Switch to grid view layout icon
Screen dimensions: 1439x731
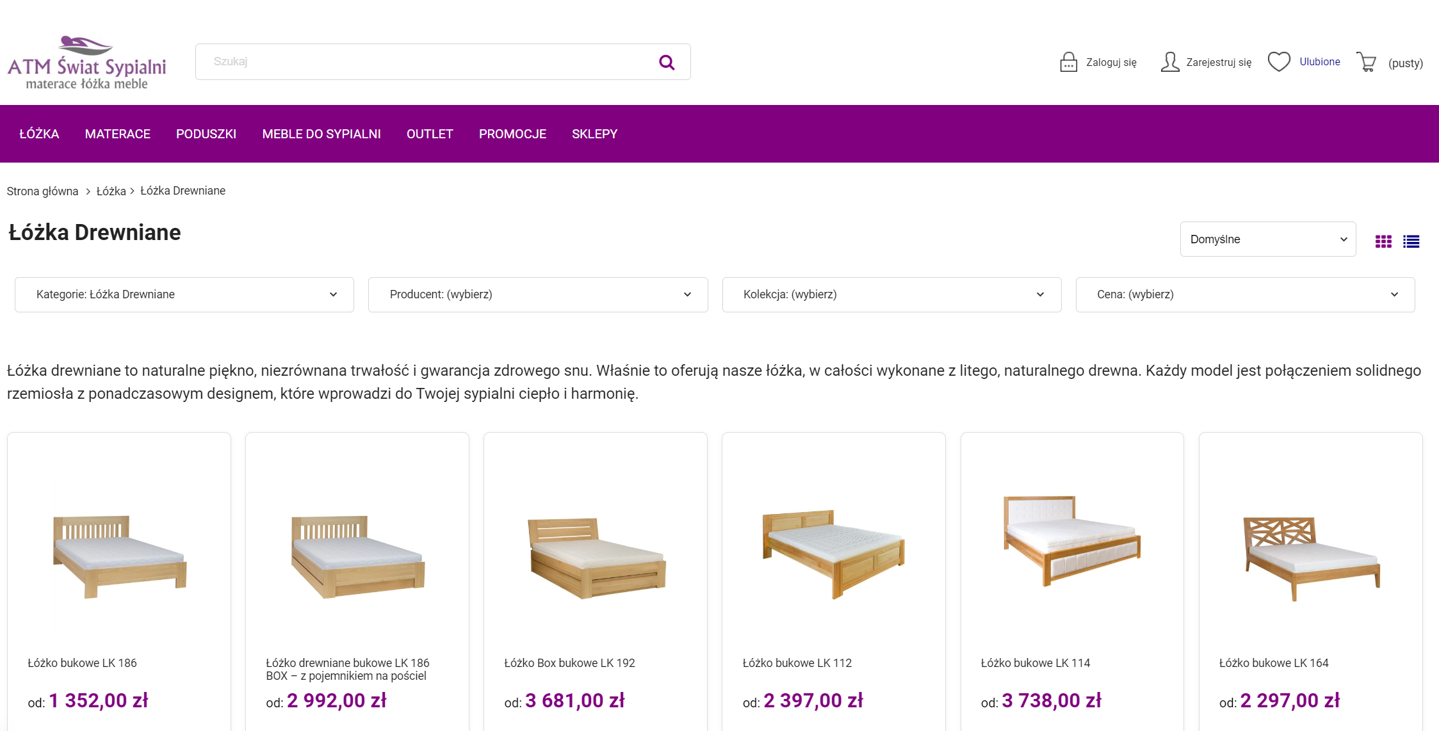point(1384,241)
